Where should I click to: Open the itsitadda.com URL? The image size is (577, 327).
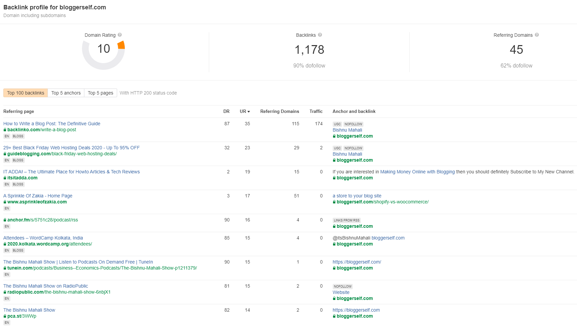(22, 178)
